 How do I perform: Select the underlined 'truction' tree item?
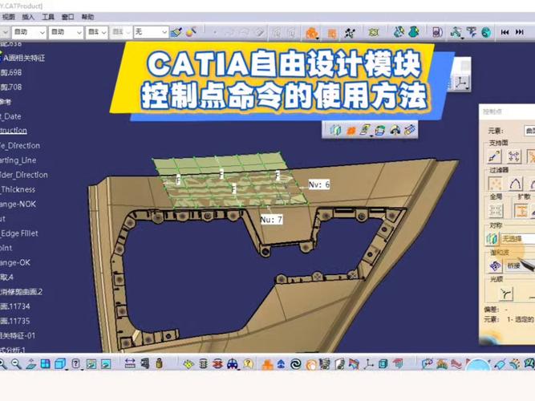tap(14, 131)
